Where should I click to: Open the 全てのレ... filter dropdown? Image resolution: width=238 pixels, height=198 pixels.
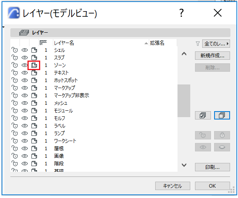216,44
